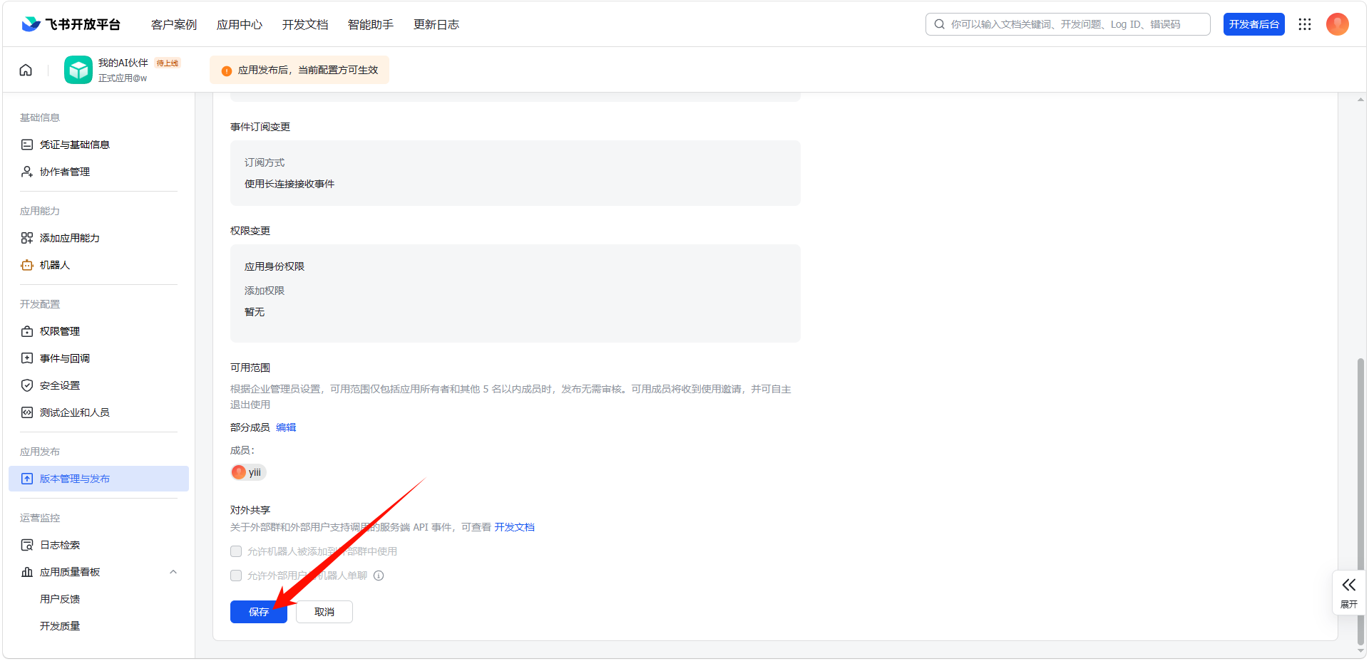This screenshot has height=661, width=1369.
Task: Click the Feishu Open Platform logo
Action: pyautogui.click(x=71, y=24)
